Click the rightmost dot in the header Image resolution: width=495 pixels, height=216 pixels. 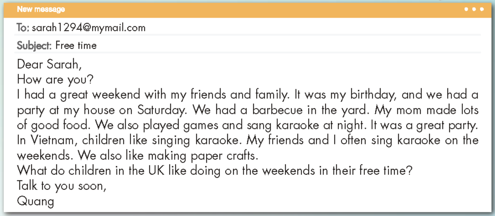pos(482,9)
